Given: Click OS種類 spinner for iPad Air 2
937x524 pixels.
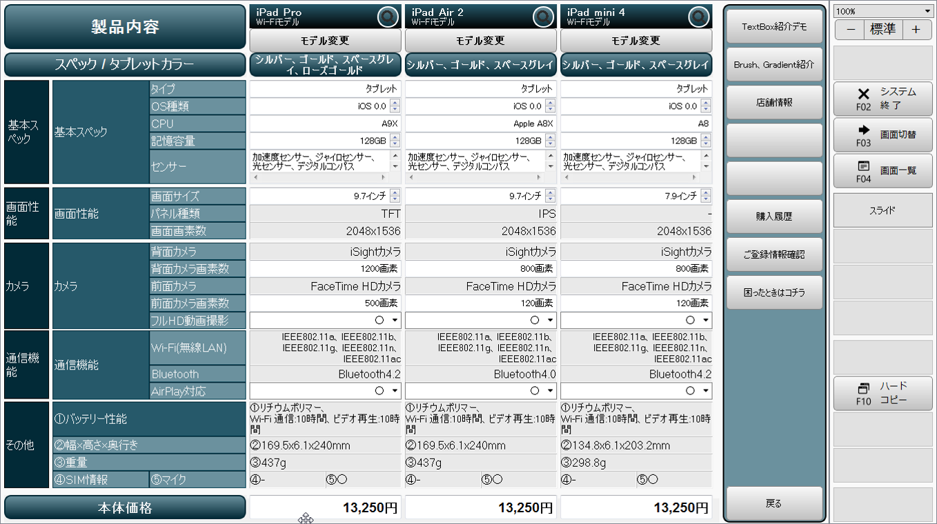Looking at the screenshot, I should [550, 106].
